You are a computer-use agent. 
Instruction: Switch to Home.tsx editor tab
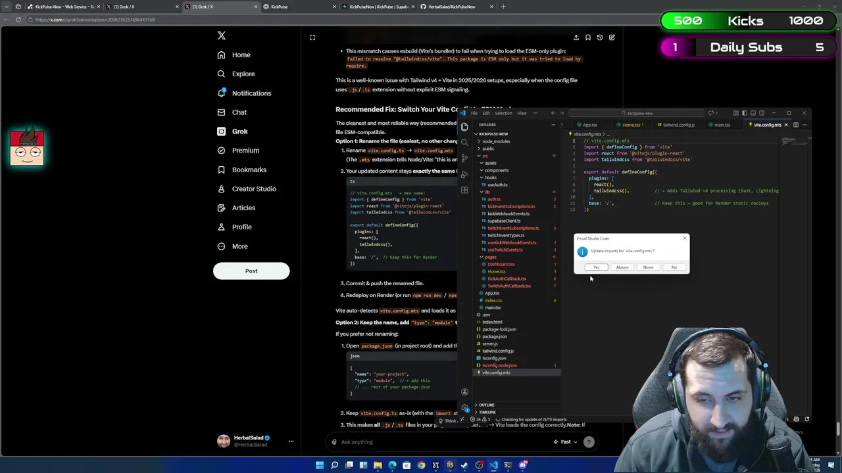[630, 125]
